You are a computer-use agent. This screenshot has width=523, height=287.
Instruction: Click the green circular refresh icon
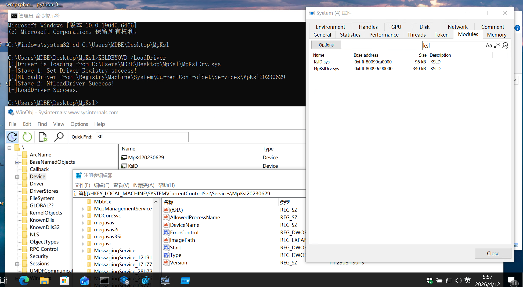tap(27, 137)
